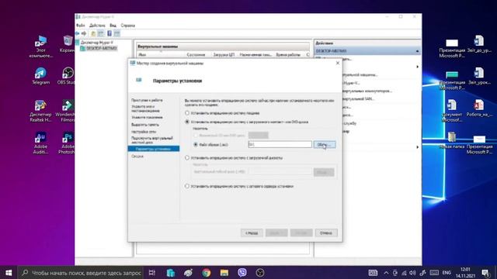This screenshot has width=497, height=279.
Task: Collapse the DESKTOP section in Действия pane
Action: (x=417, y=51)
